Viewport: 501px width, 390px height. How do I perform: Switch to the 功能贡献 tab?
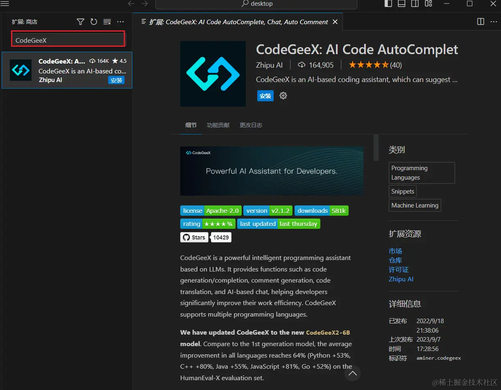(218, 125)
